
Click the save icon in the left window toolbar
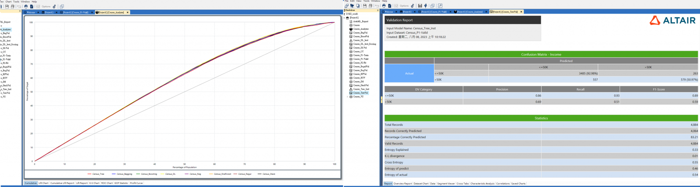pyautogui.click(x=7, y=7)
